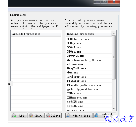
Task: Click the scroll up arrow of process list
Action: pos(114,33)
